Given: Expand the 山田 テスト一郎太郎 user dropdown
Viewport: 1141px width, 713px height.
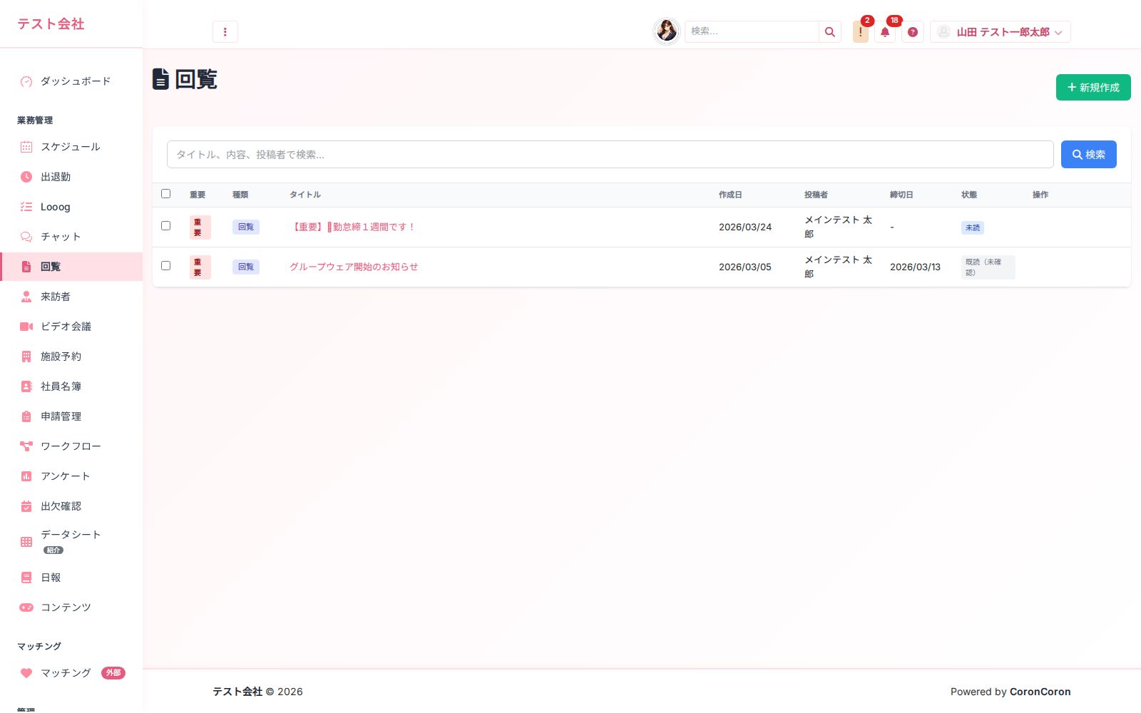Looking at the screenshot, I should pos(1001,32).
